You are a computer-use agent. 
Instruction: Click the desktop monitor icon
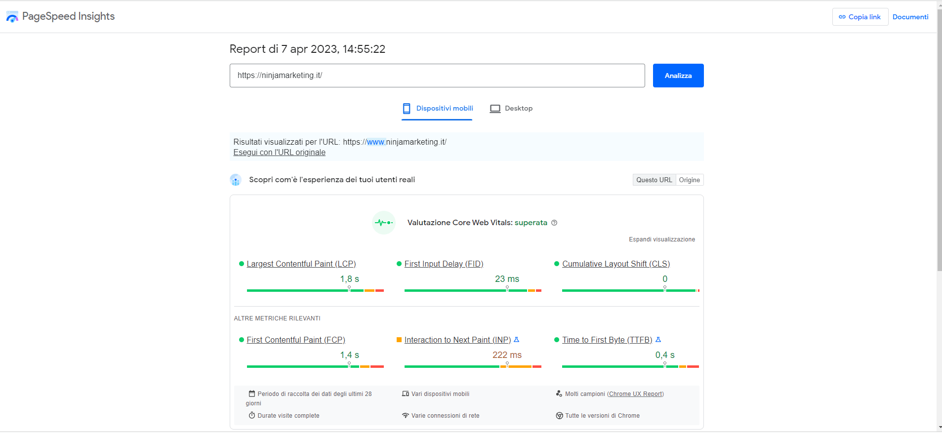(x=495, y=109)
